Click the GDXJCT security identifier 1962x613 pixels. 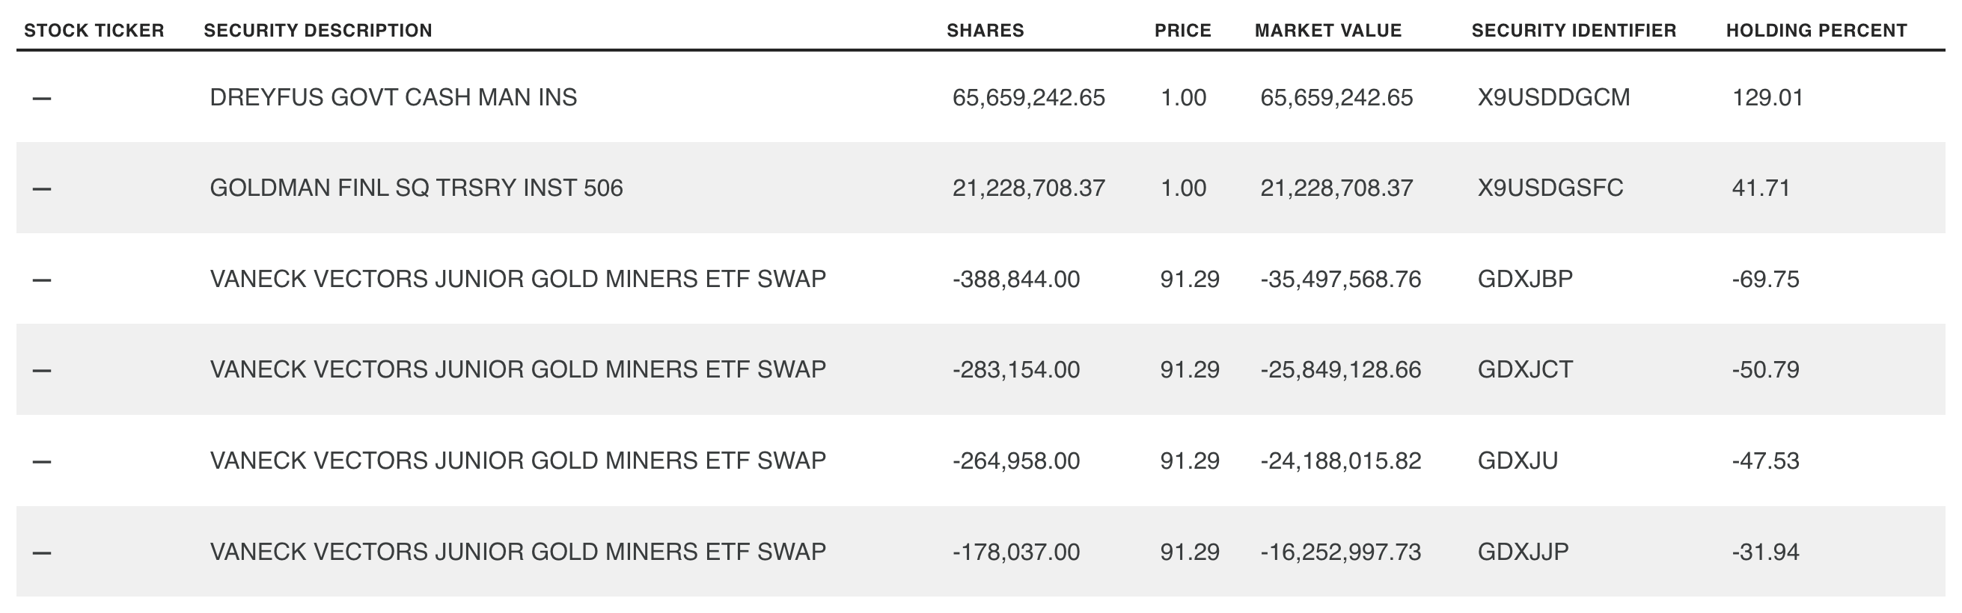[1525, 369]
